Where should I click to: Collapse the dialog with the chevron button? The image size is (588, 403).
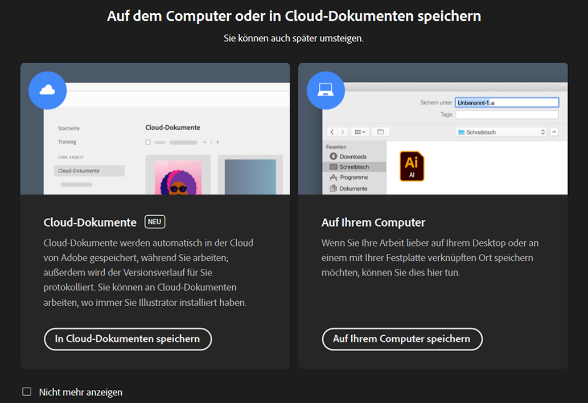553,131
